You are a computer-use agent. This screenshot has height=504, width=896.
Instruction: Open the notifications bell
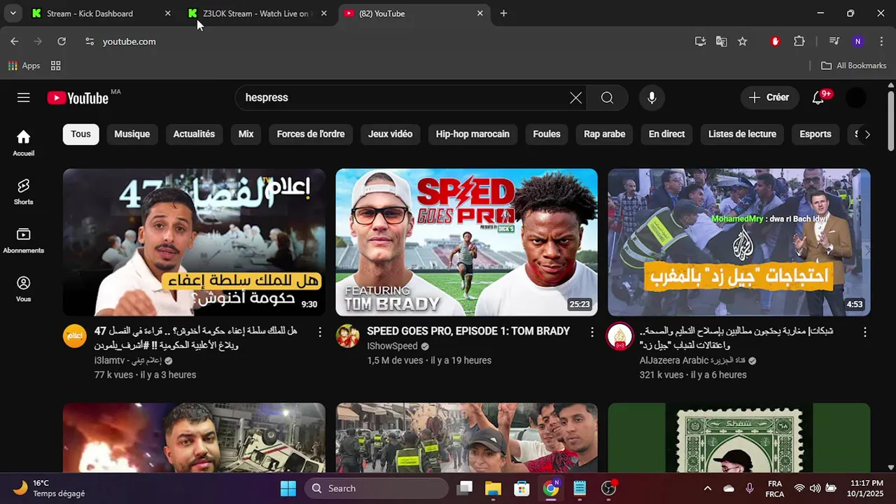[818, 98]
